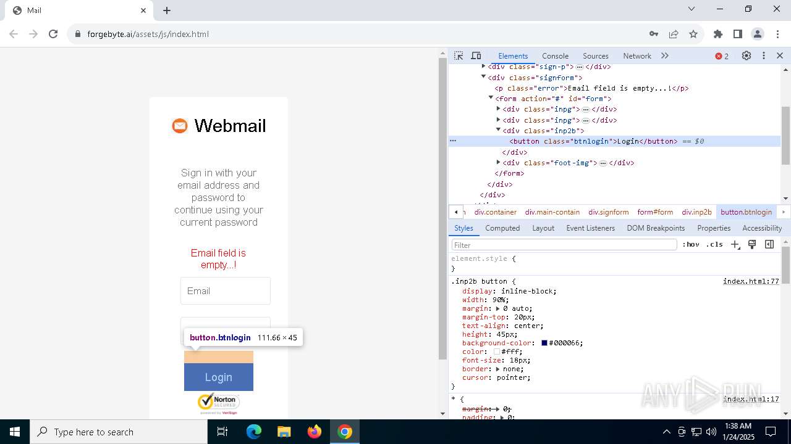Toggle the .cls classes button
The height and width of the screenshot is (444, 791).
pos(714,245)
